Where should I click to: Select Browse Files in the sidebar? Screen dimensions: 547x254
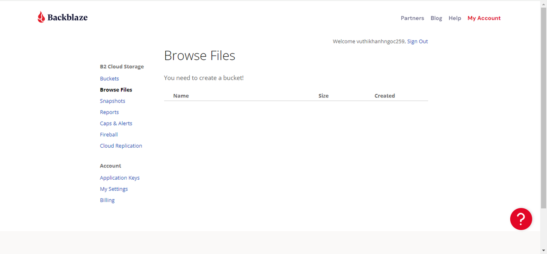pyautogui.click(x=116, y=90)
